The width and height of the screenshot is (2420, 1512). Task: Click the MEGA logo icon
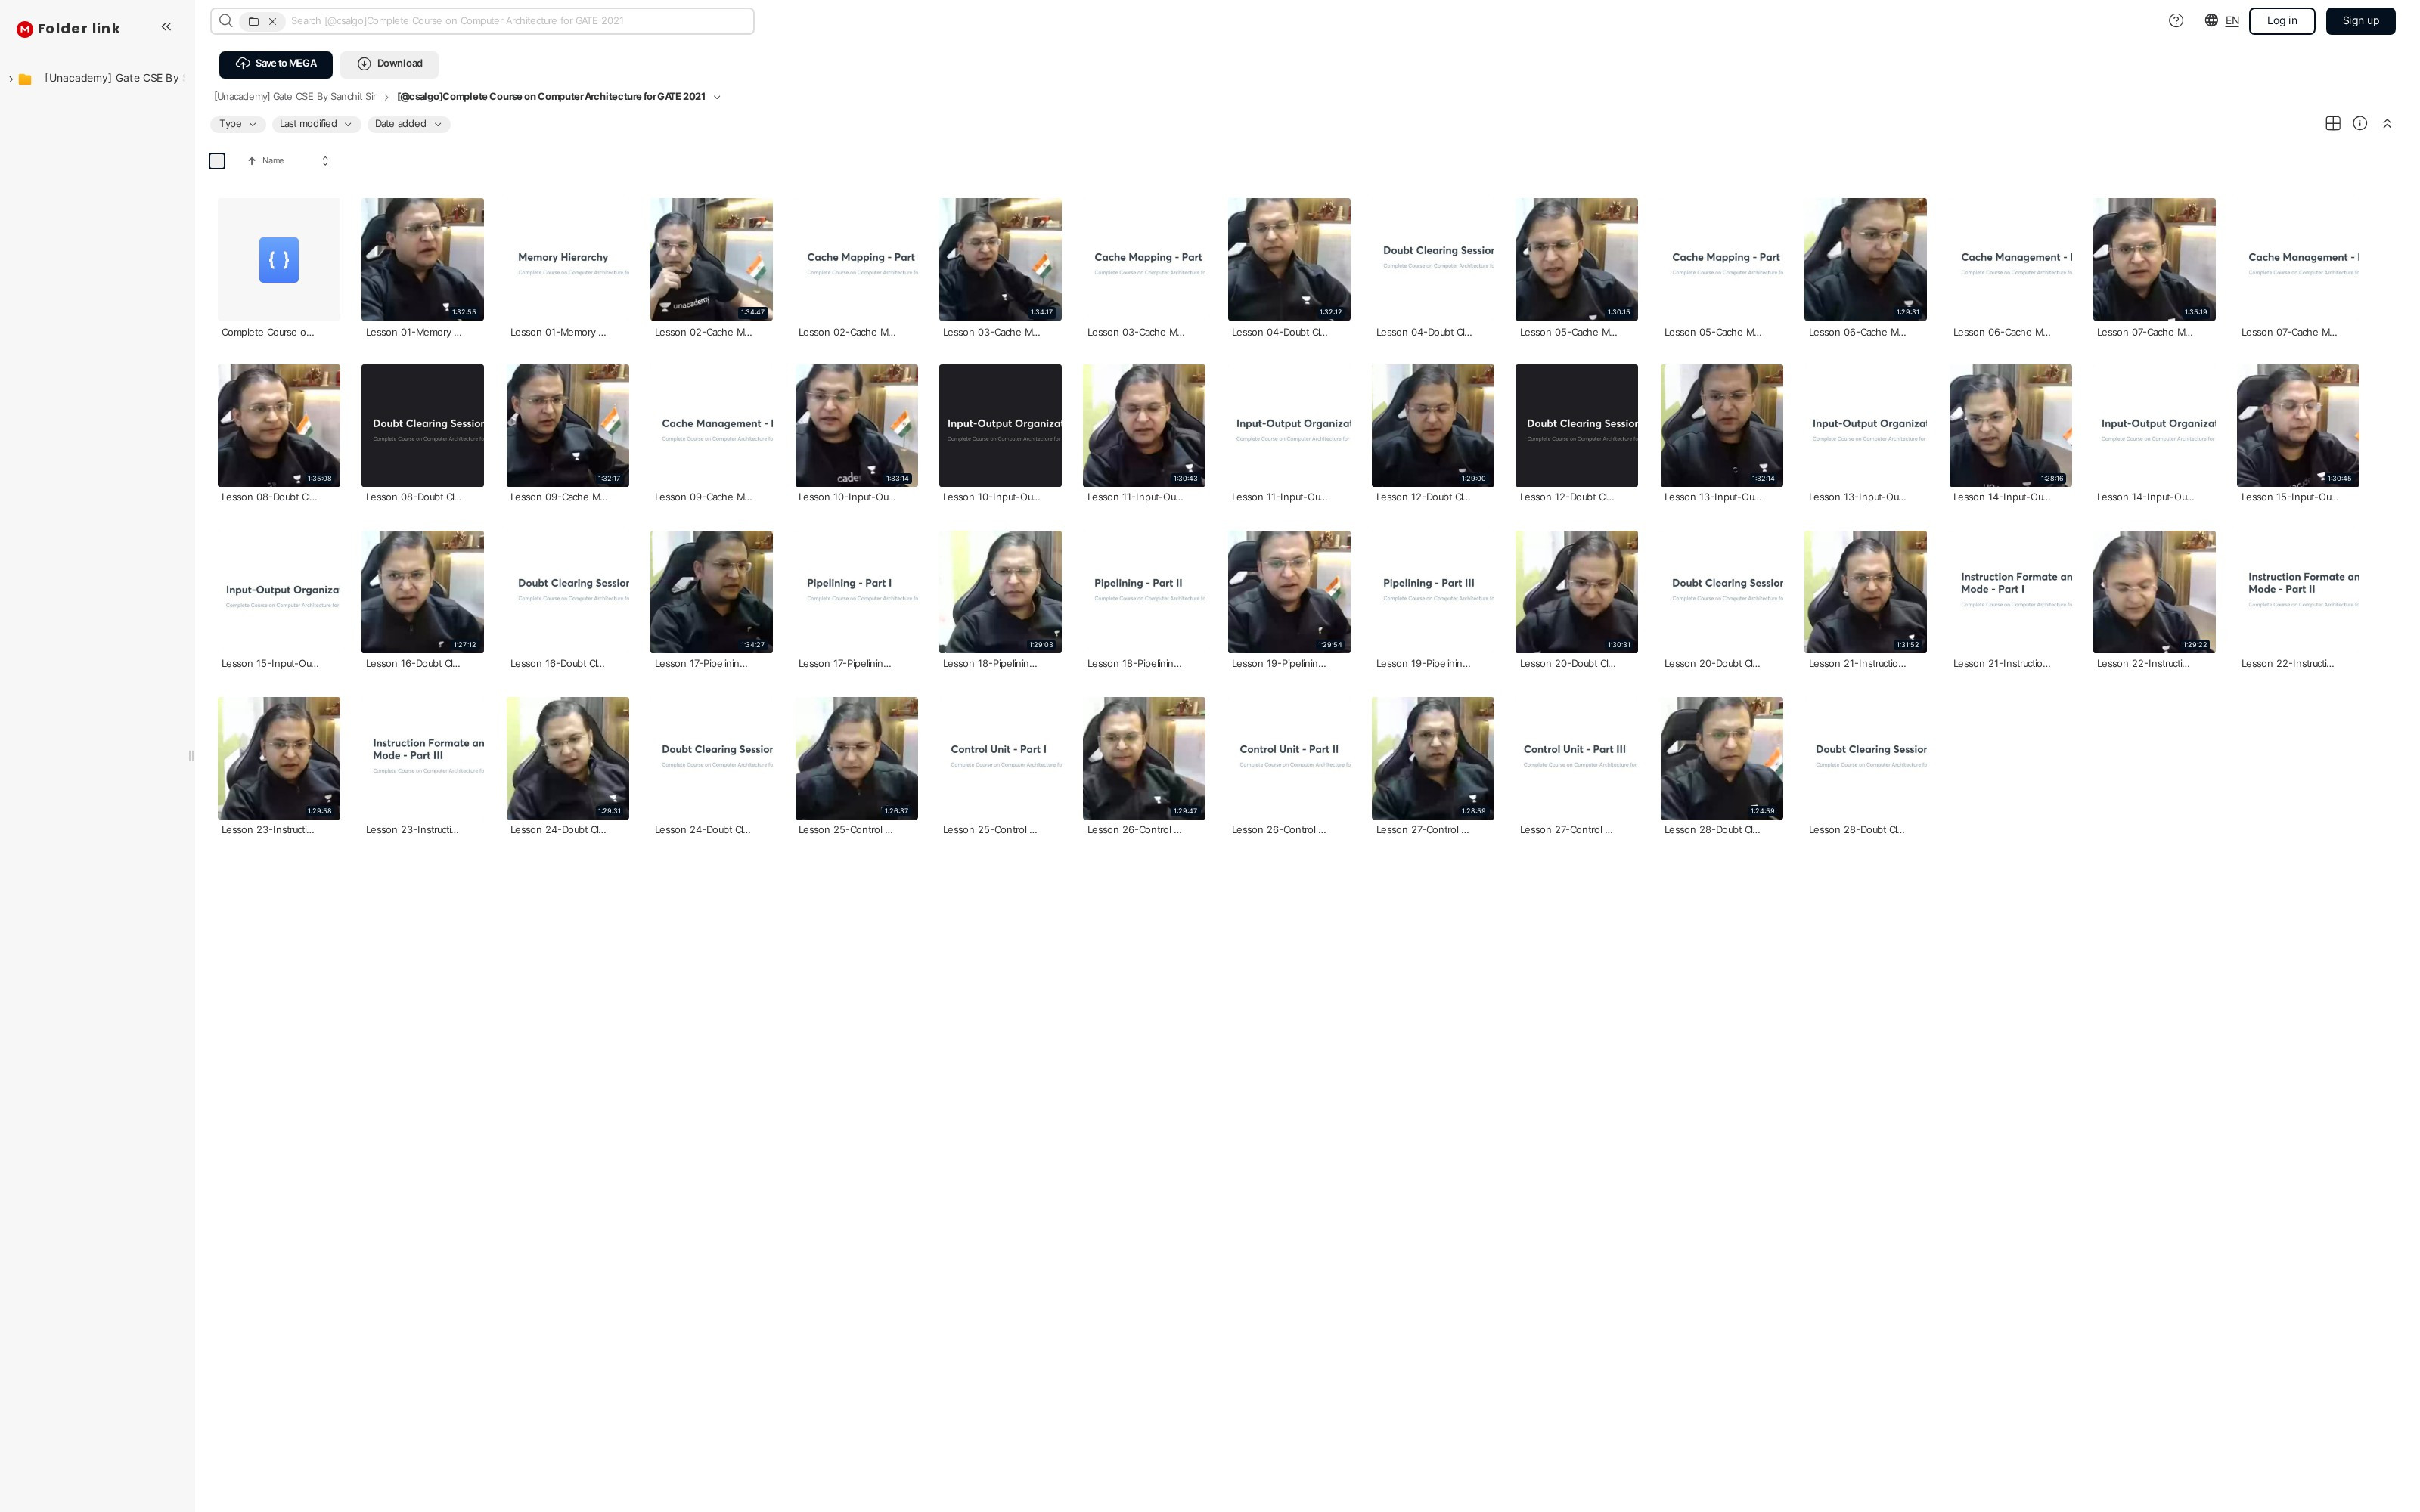click(25, 29)
